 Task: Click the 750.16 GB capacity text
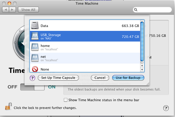[158, 36]
